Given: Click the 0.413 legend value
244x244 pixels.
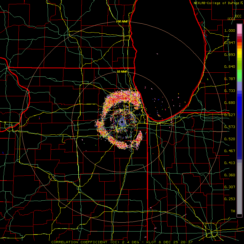Looking at the screenshot, I should tap(230, 163).
